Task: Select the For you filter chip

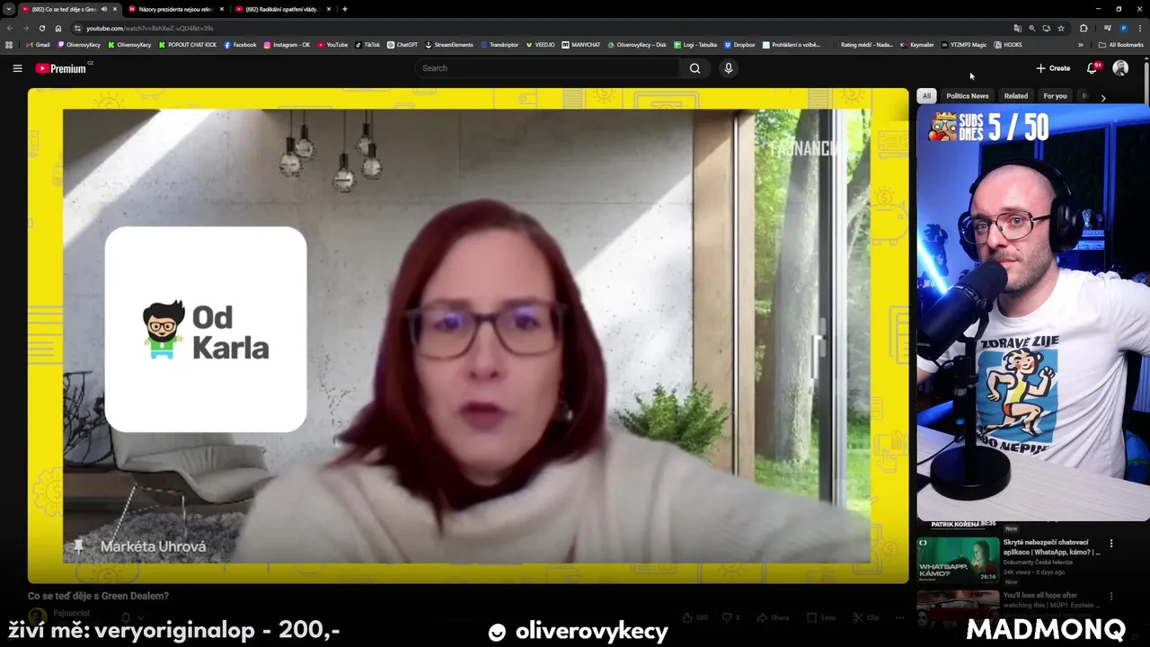Action: click(x=1055, y=96)
